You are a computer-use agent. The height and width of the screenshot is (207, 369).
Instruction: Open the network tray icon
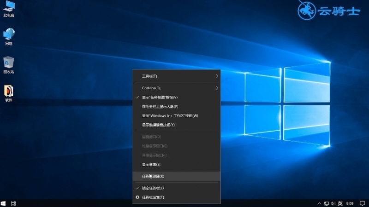coord(326,203)
